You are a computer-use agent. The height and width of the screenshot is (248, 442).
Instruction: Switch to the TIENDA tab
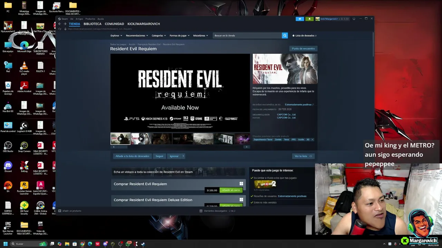[x=74, y=24]
